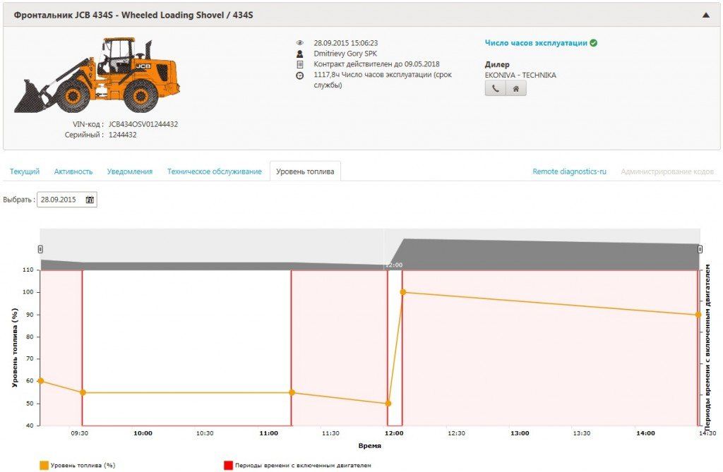Viewport: 723px width, 472px height.
Task: Click the date field showing 28.09.2015
Action: point(61,200)
